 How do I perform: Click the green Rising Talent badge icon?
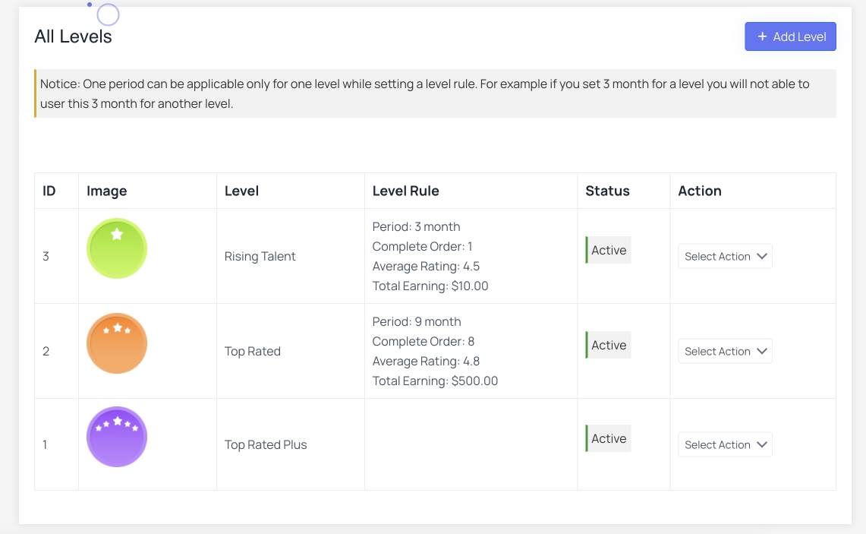point(116,248)
